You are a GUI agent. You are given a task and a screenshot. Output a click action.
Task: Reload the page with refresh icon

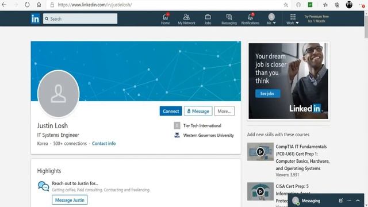coord(27,5)
